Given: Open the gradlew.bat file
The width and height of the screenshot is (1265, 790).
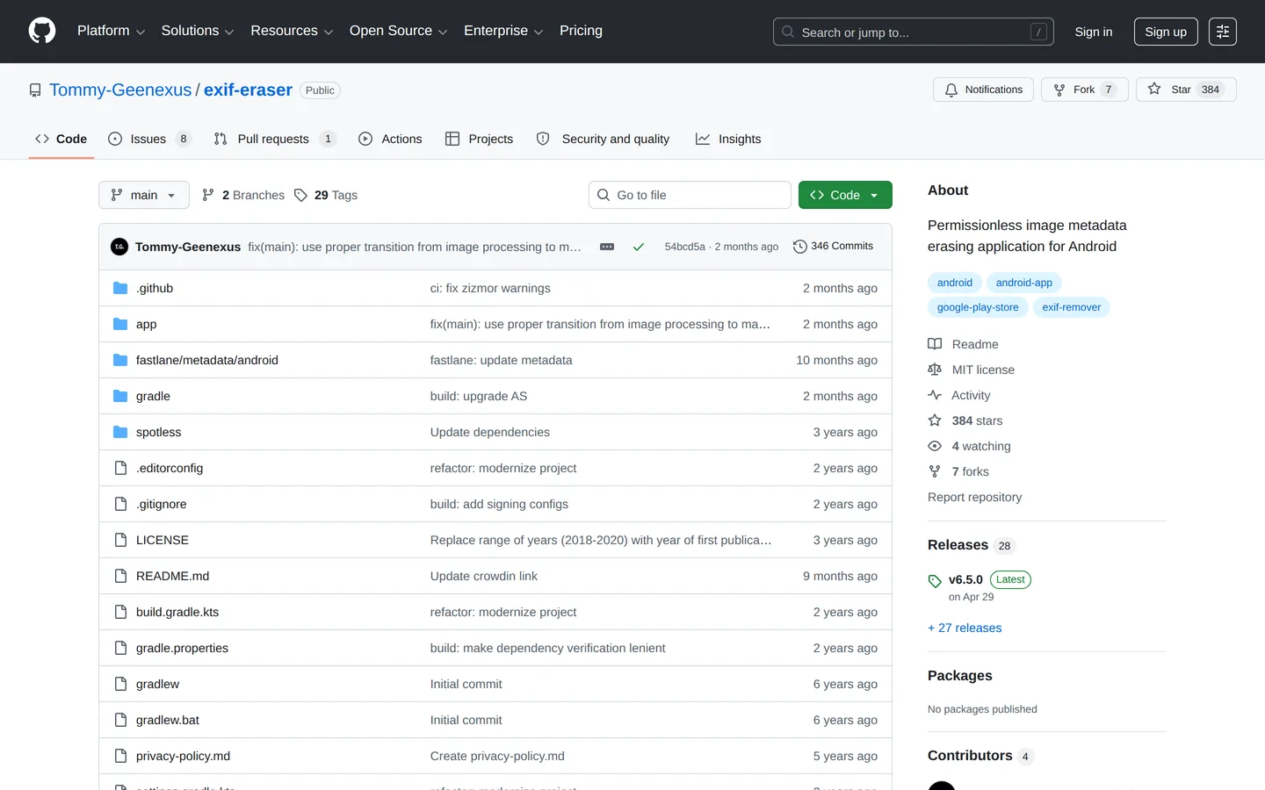Looking at the screenshot, I should click(x=168, y=720).
